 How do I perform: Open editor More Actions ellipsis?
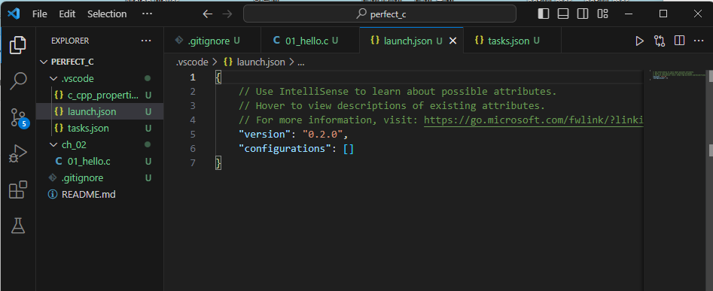click(x=699, y=41)
